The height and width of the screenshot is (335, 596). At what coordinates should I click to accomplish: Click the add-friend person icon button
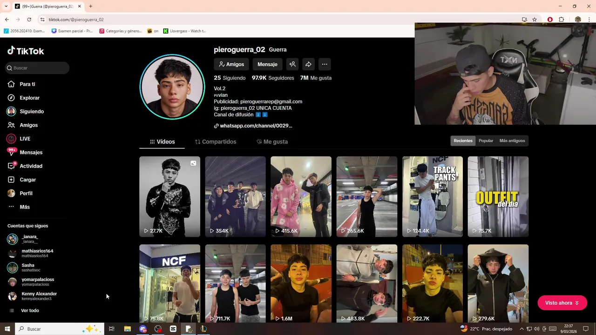point(292,64)
